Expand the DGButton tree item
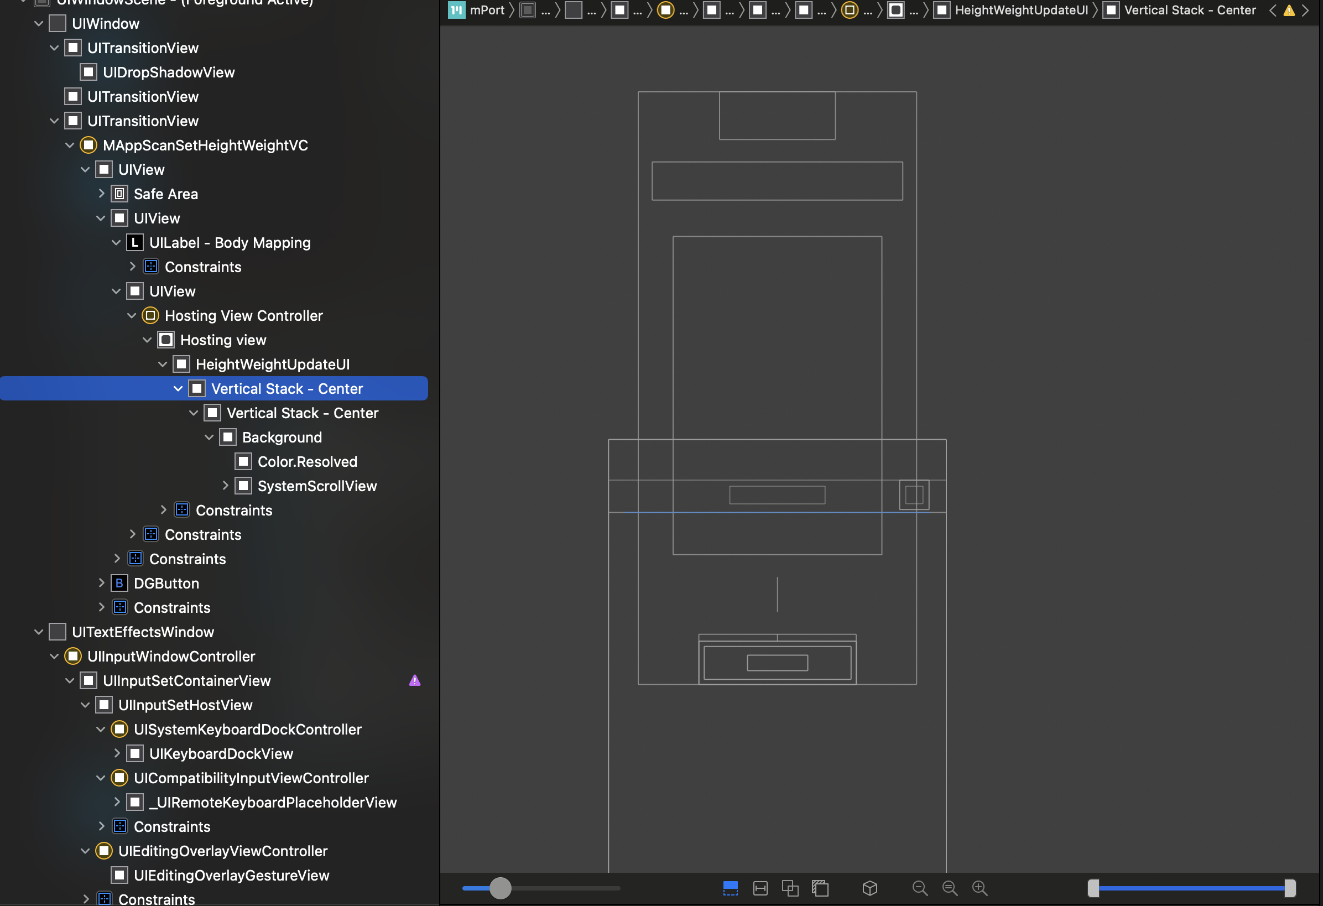The width and height of the screenshot is (1323, 906). (x=101, y=583)
